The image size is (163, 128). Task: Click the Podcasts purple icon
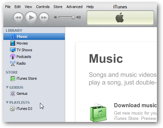(x=13, y=57)
